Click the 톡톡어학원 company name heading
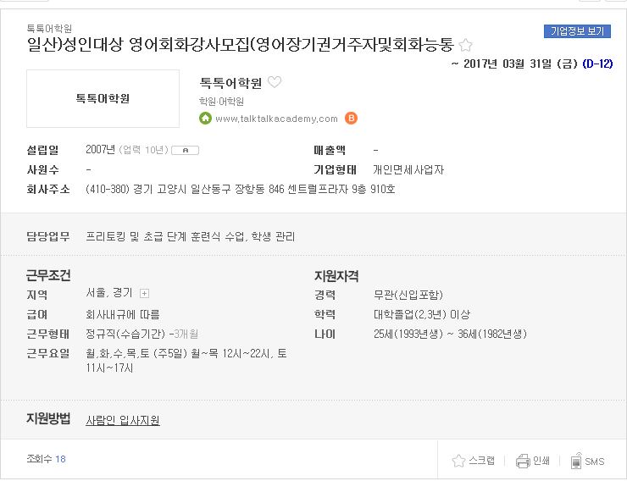Screen dimensions: 627x481 [x=230, y=83]
